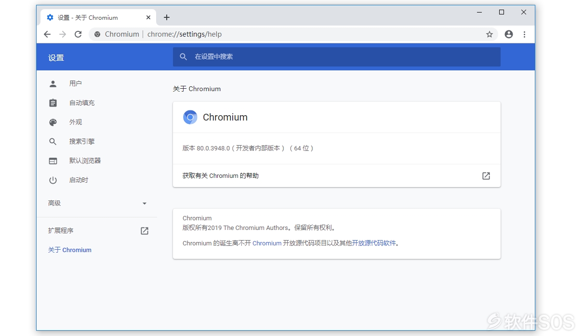
Task: Click the search icon beside 搜索引擎
Action: pos(53,142)
